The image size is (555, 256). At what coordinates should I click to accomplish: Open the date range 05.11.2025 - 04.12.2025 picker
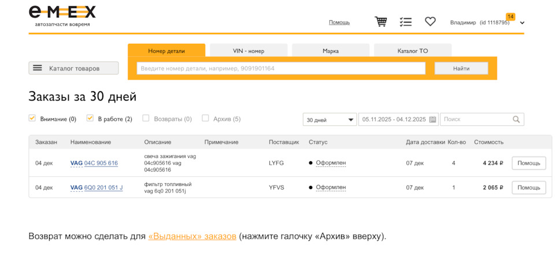coord(398,120)
